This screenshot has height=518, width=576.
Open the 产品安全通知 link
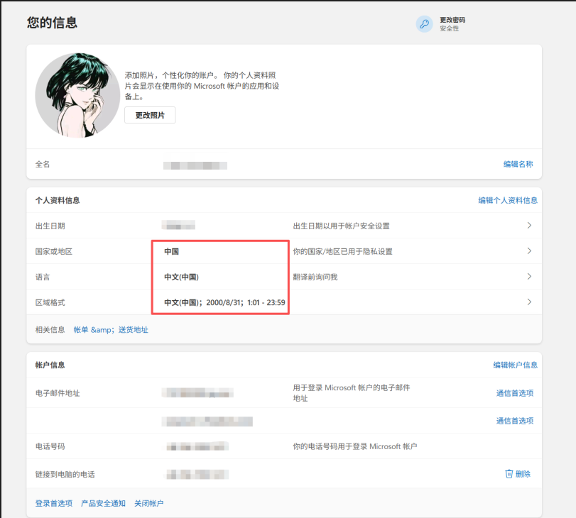point(103,503)
